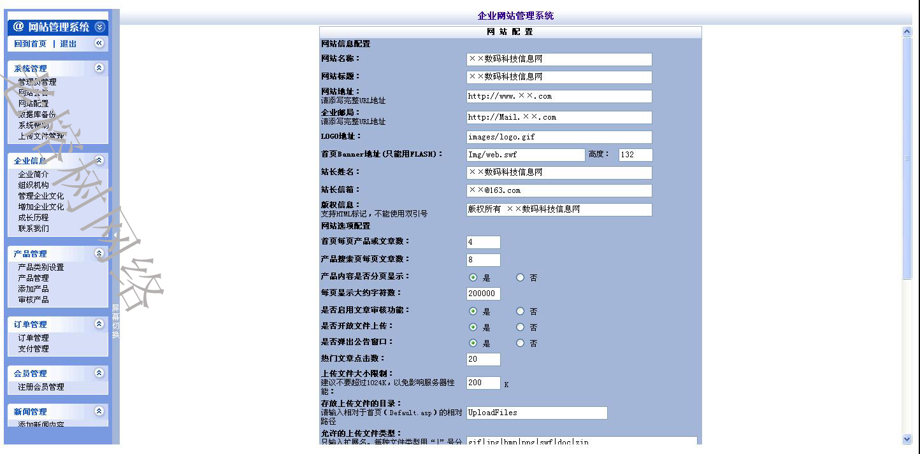Select 否 for 是否弹出公告窗口
This screenshot has width=920, height=454.
(520, 343)
